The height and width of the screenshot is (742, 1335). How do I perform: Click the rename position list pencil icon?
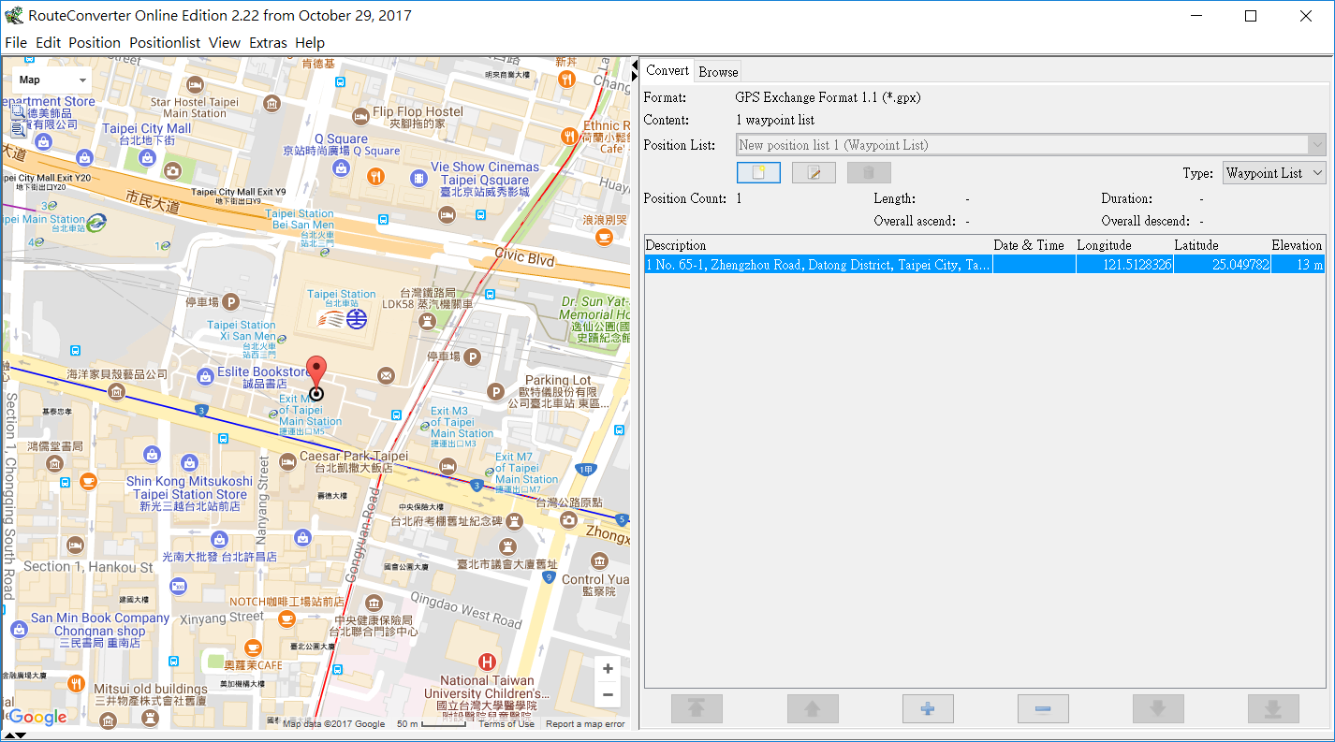coord(814,173)
